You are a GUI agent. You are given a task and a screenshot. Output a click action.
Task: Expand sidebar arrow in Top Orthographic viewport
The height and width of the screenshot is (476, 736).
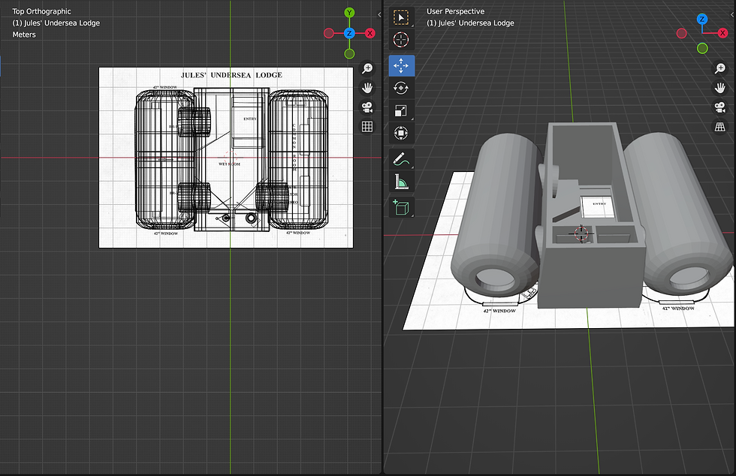[x=379, y=15]
